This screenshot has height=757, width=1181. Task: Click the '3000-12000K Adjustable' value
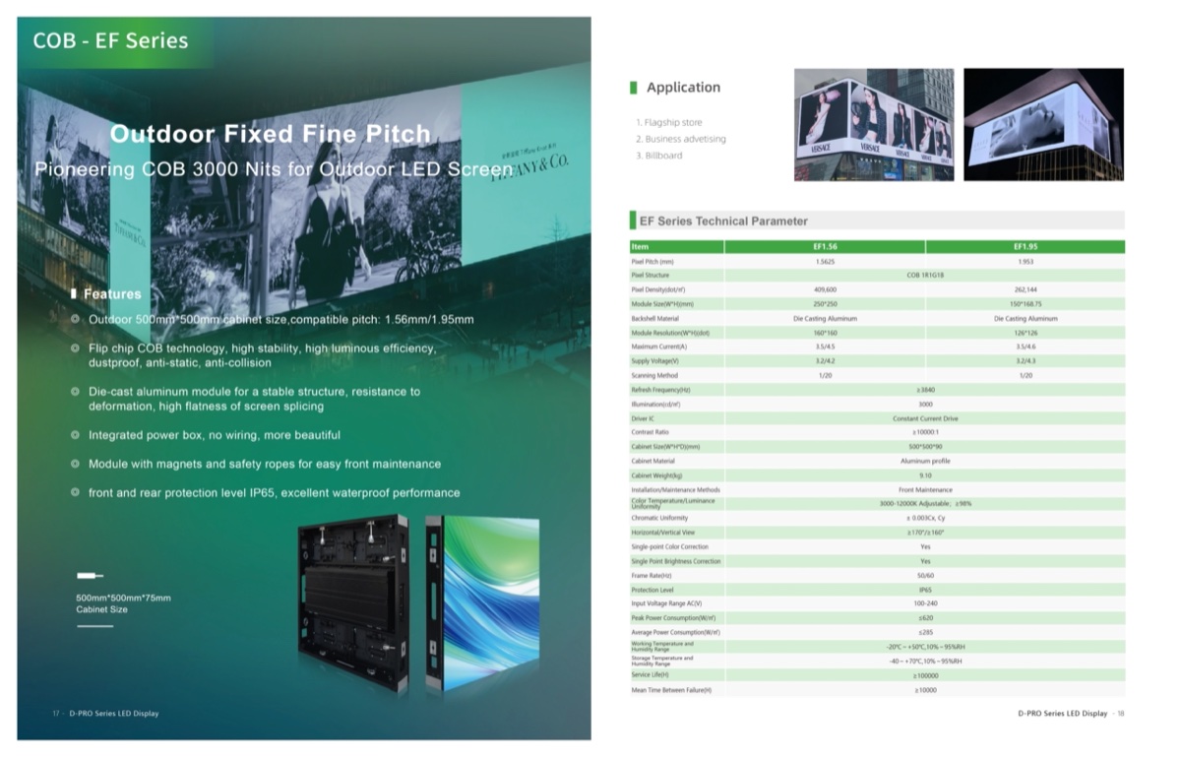click(x=925, y=504)
